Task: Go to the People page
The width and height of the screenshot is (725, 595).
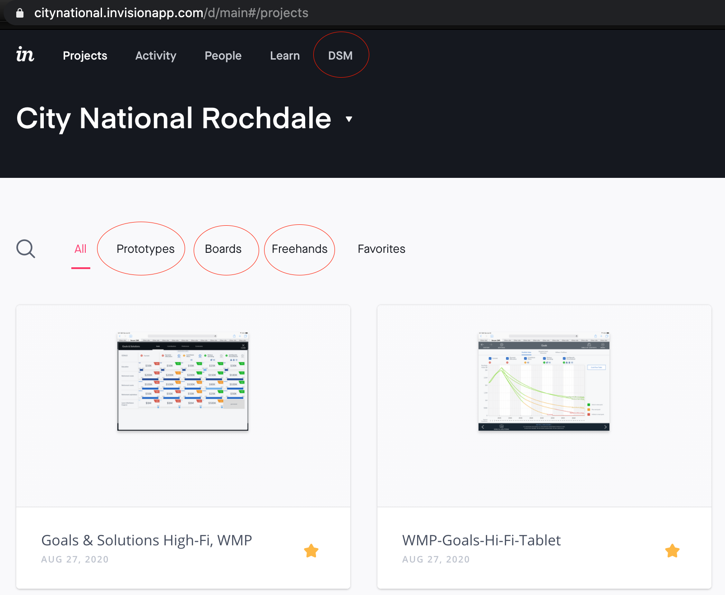Action: (223, 56)
